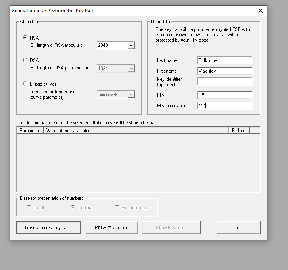Click PKCS #12 Import button

[112, 228]
